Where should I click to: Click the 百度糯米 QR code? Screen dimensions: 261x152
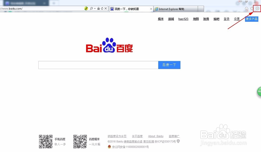[x=80, y=142]
